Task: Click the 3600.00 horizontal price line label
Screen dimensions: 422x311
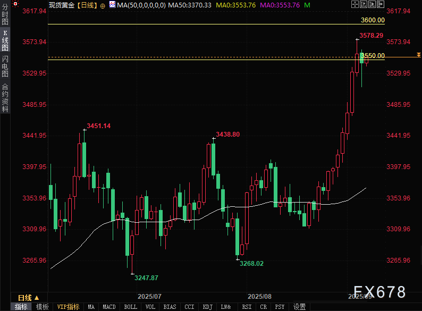Action: [x=372, y=20]
